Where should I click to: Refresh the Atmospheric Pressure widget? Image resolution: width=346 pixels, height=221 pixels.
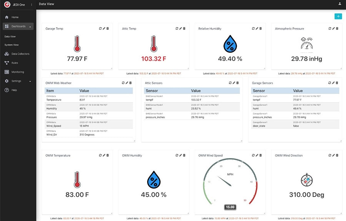coord(329,28)
